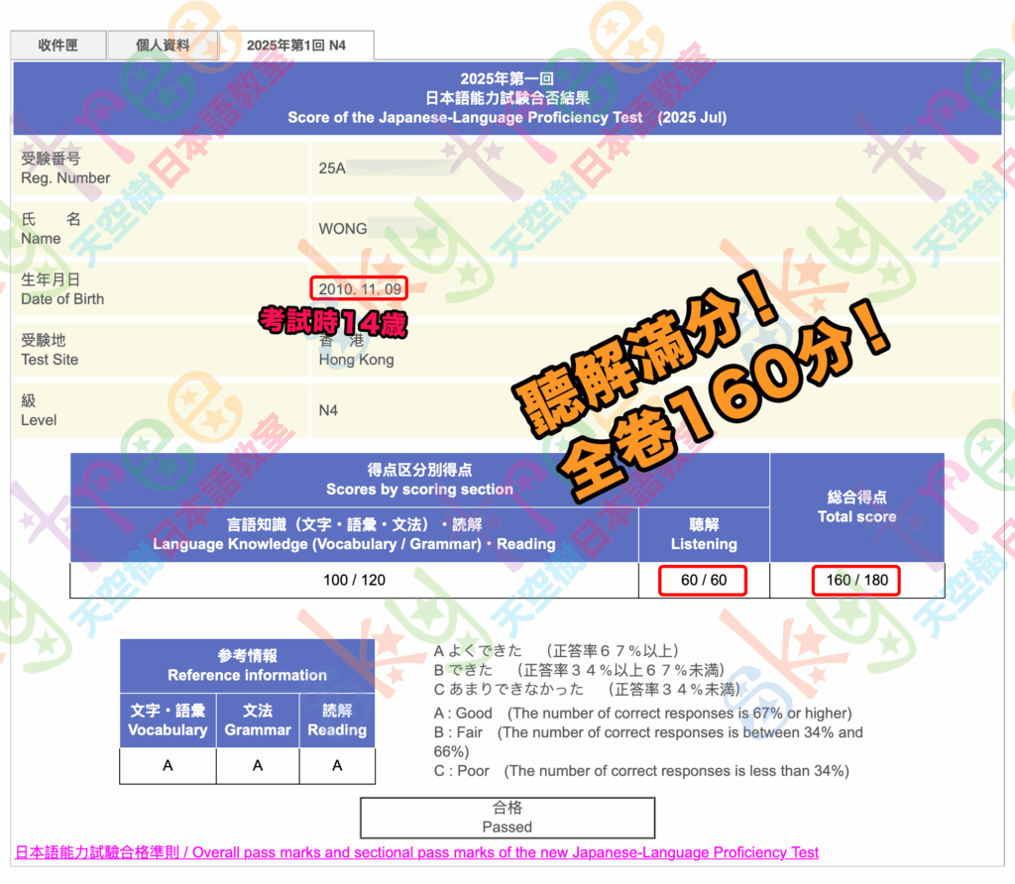Click the 合格 Passed result box
The image size is (1015, 884).
click(507, 818)
